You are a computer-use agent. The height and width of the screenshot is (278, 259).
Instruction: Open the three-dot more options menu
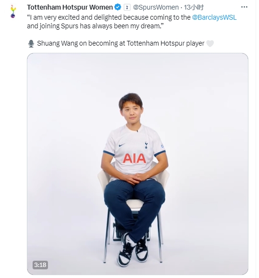244,7
